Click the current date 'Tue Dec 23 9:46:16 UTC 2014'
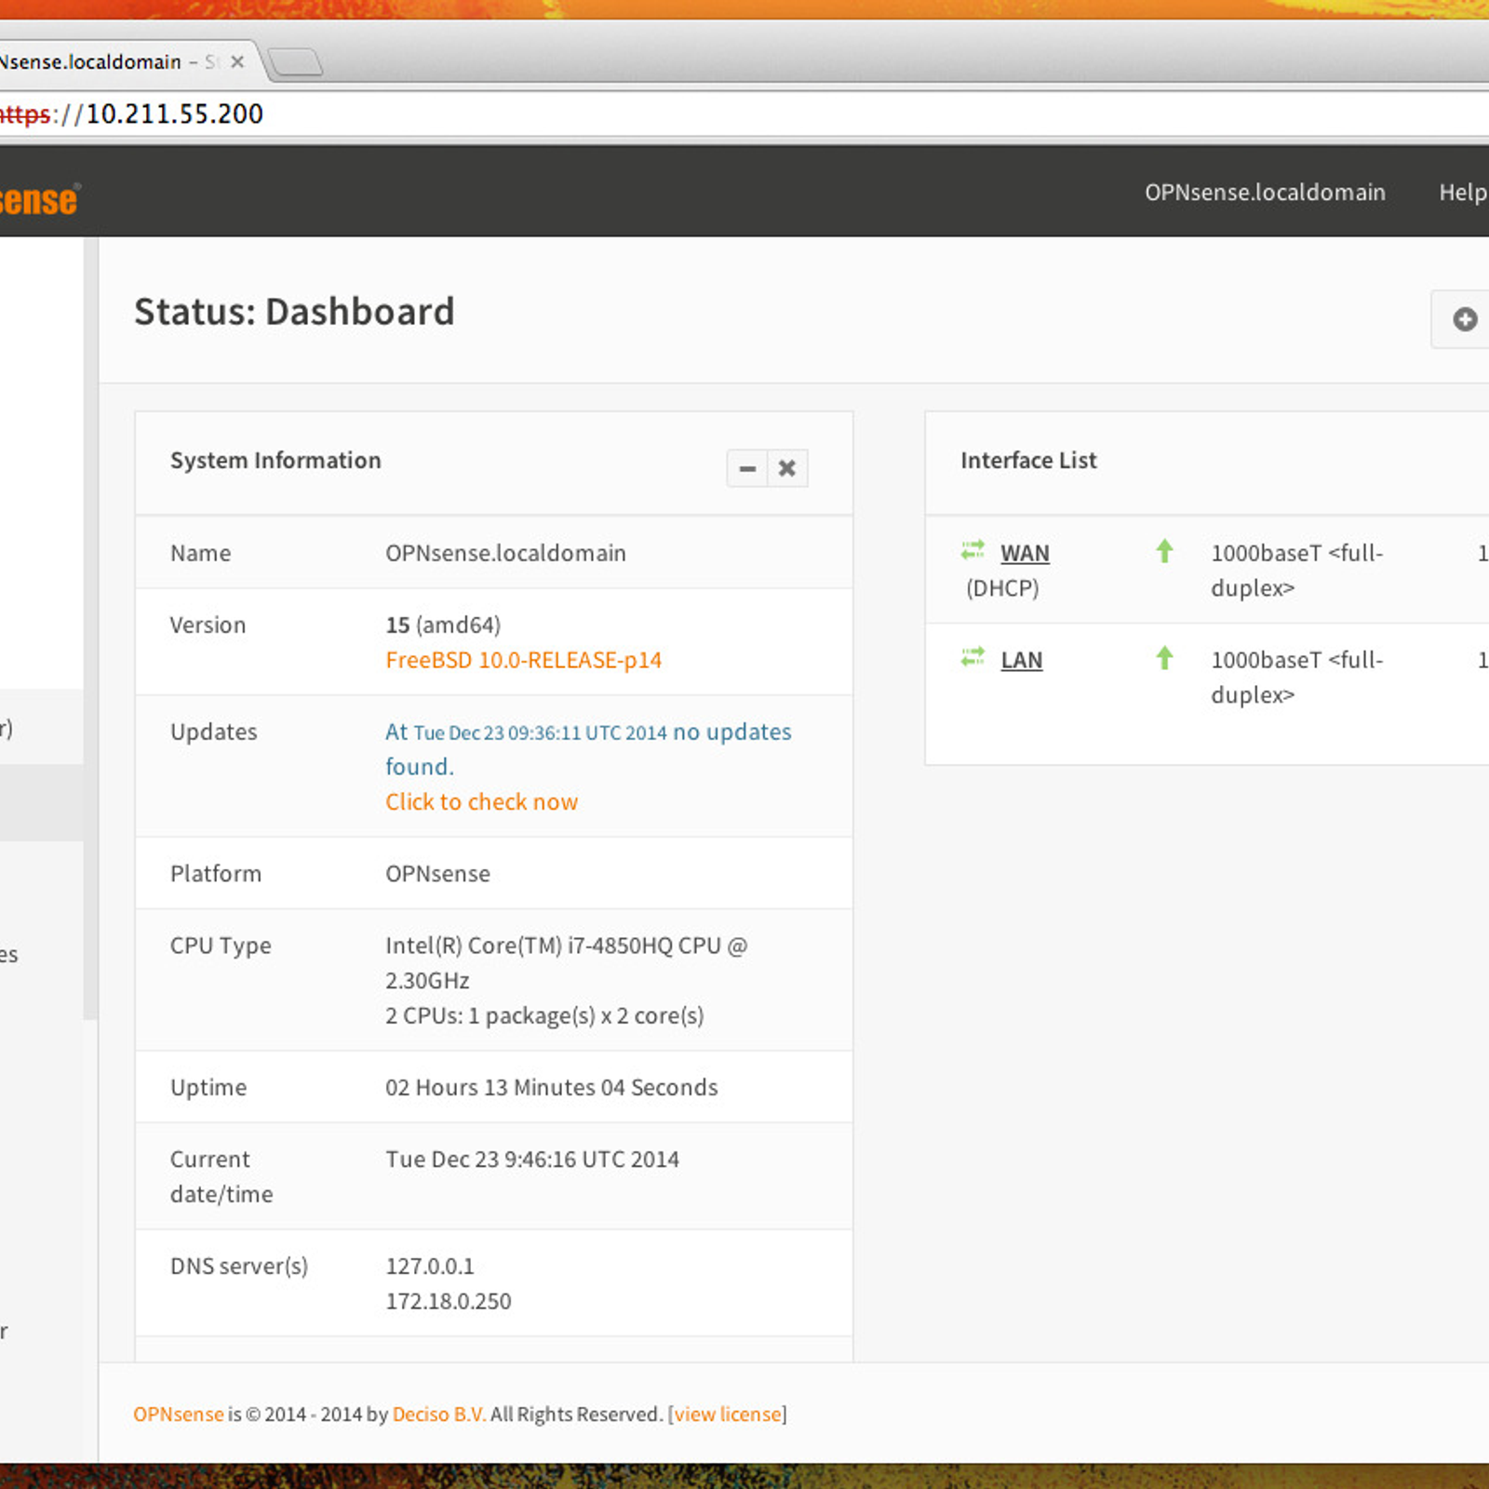Viewport: 1489px width, 1489px height. pos(532,1159)
